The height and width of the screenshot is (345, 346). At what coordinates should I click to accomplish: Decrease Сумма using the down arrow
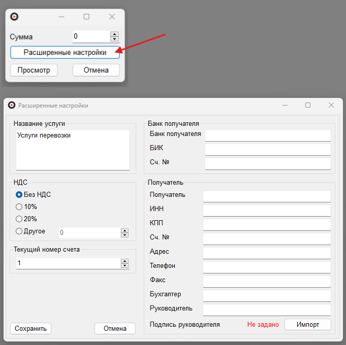[114, 39]
